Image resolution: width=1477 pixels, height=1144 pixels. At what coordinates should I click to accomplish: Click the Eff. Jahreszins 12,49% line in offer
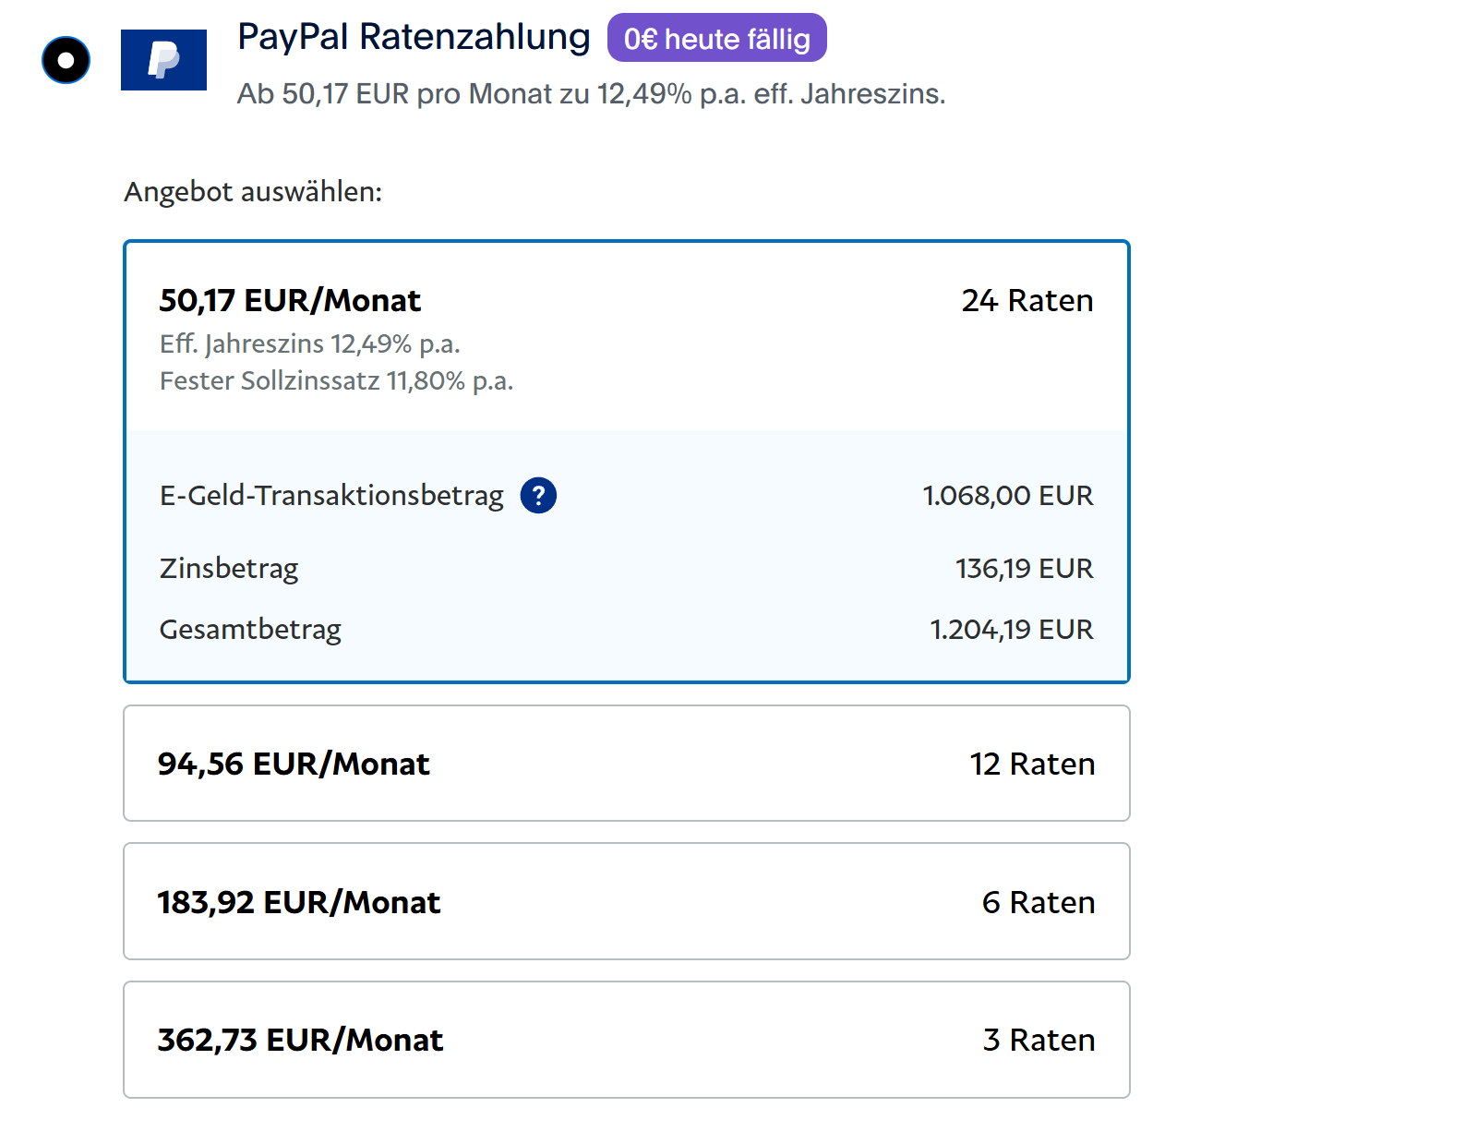(x=309, y=344)
